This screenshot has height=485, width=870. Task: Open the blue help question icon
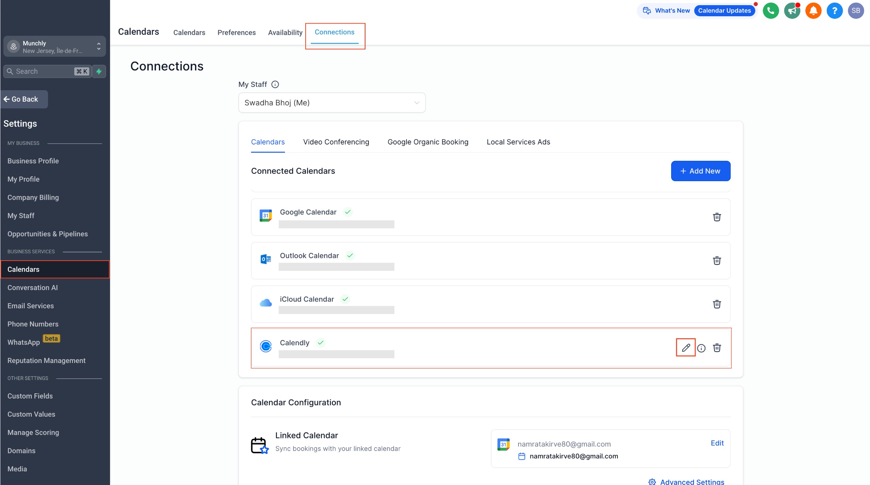pyautogui.click(x=835, y=11)
